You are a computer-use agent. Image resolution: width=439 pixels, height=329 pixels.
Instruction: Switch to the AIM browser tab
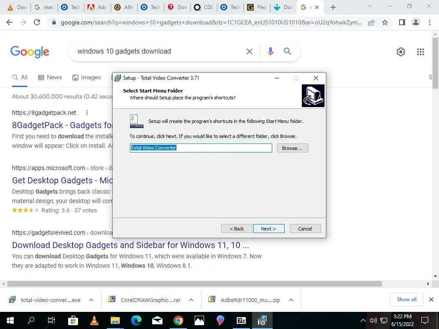point(123,7)
